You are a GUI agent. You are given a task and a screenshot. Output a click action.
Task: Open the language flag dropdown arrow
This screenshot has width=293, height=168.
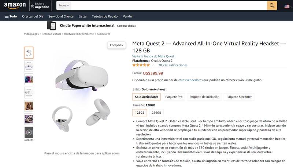click(291, 7)
